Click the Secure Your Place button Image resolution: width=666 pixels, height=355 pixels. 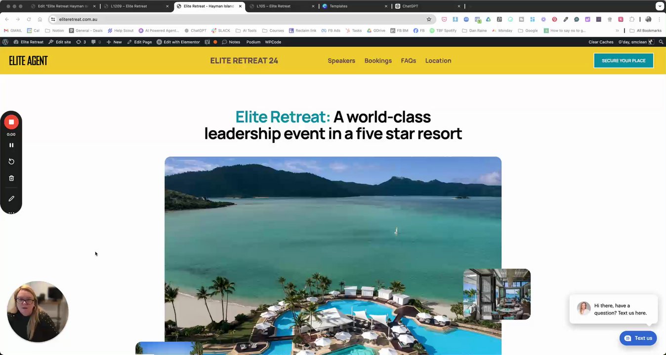(x=624, y=61)
